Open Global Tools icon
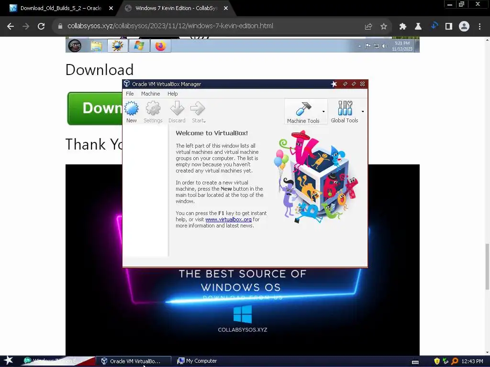The image size is (490, 367). pyautogui.click(x=345, y=112)
